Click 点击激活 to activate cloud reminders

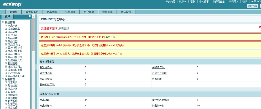64,28
